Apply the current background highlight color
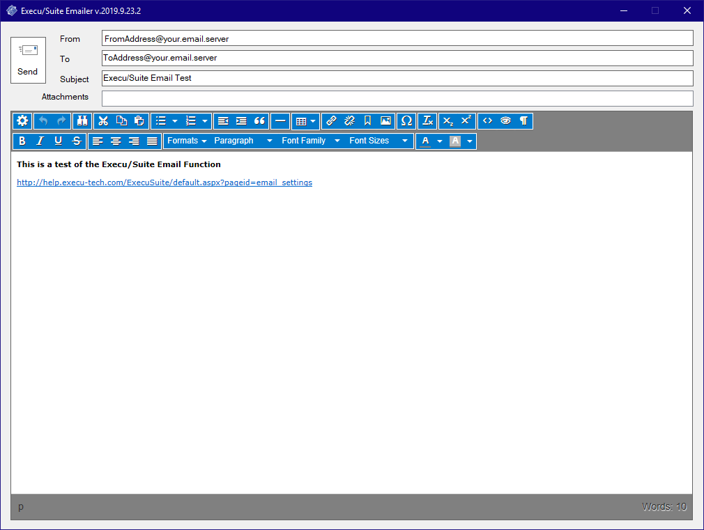704x530 pixels. (455, 141)
